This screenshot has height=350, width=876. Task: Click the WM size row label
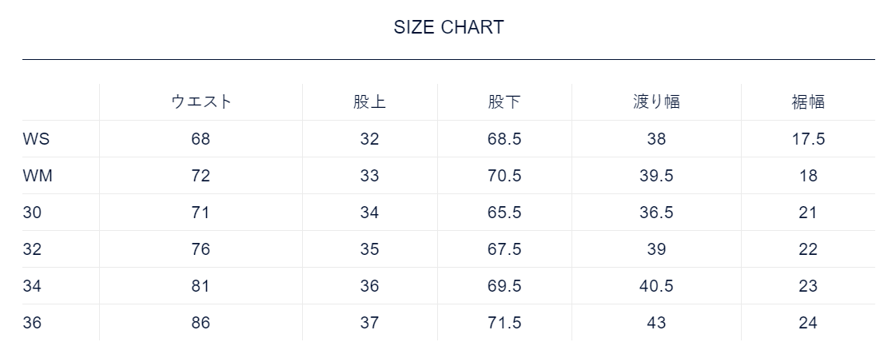pos(38,176)
